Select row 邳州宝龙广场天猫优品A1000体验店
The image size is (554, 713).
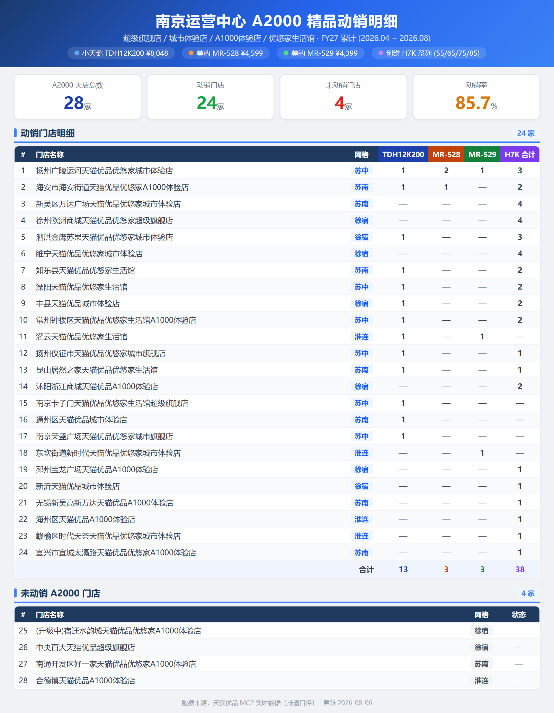(x=277, y=469)
